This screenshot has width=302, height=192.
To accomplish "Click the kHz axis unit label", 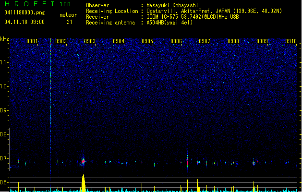I will tap(4, 39).
